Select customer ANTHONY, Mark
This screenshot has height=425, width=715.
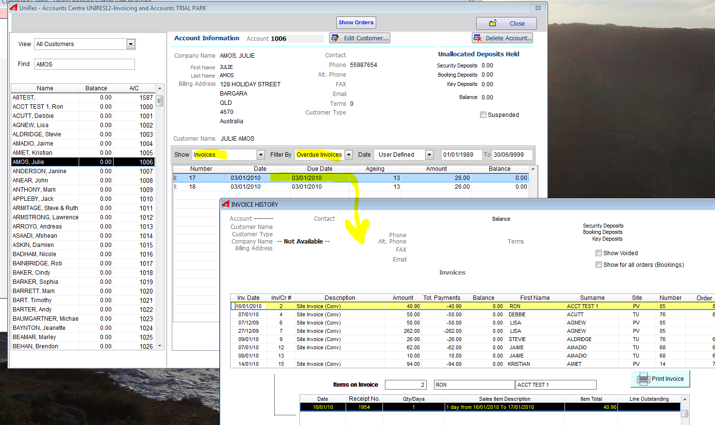83,190
